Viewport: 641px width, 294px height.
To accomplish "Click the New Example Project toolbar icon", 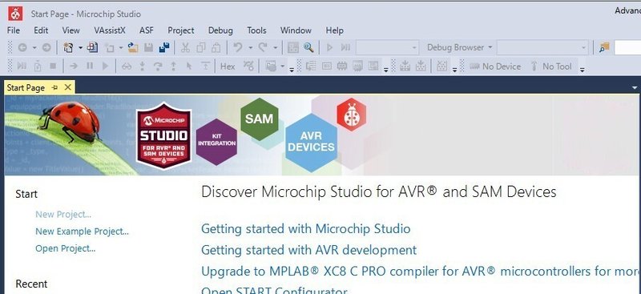I will (93, 47).
